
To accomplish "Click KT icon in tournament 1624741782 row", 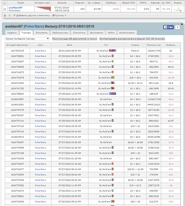I will click(x=113, y=88).
